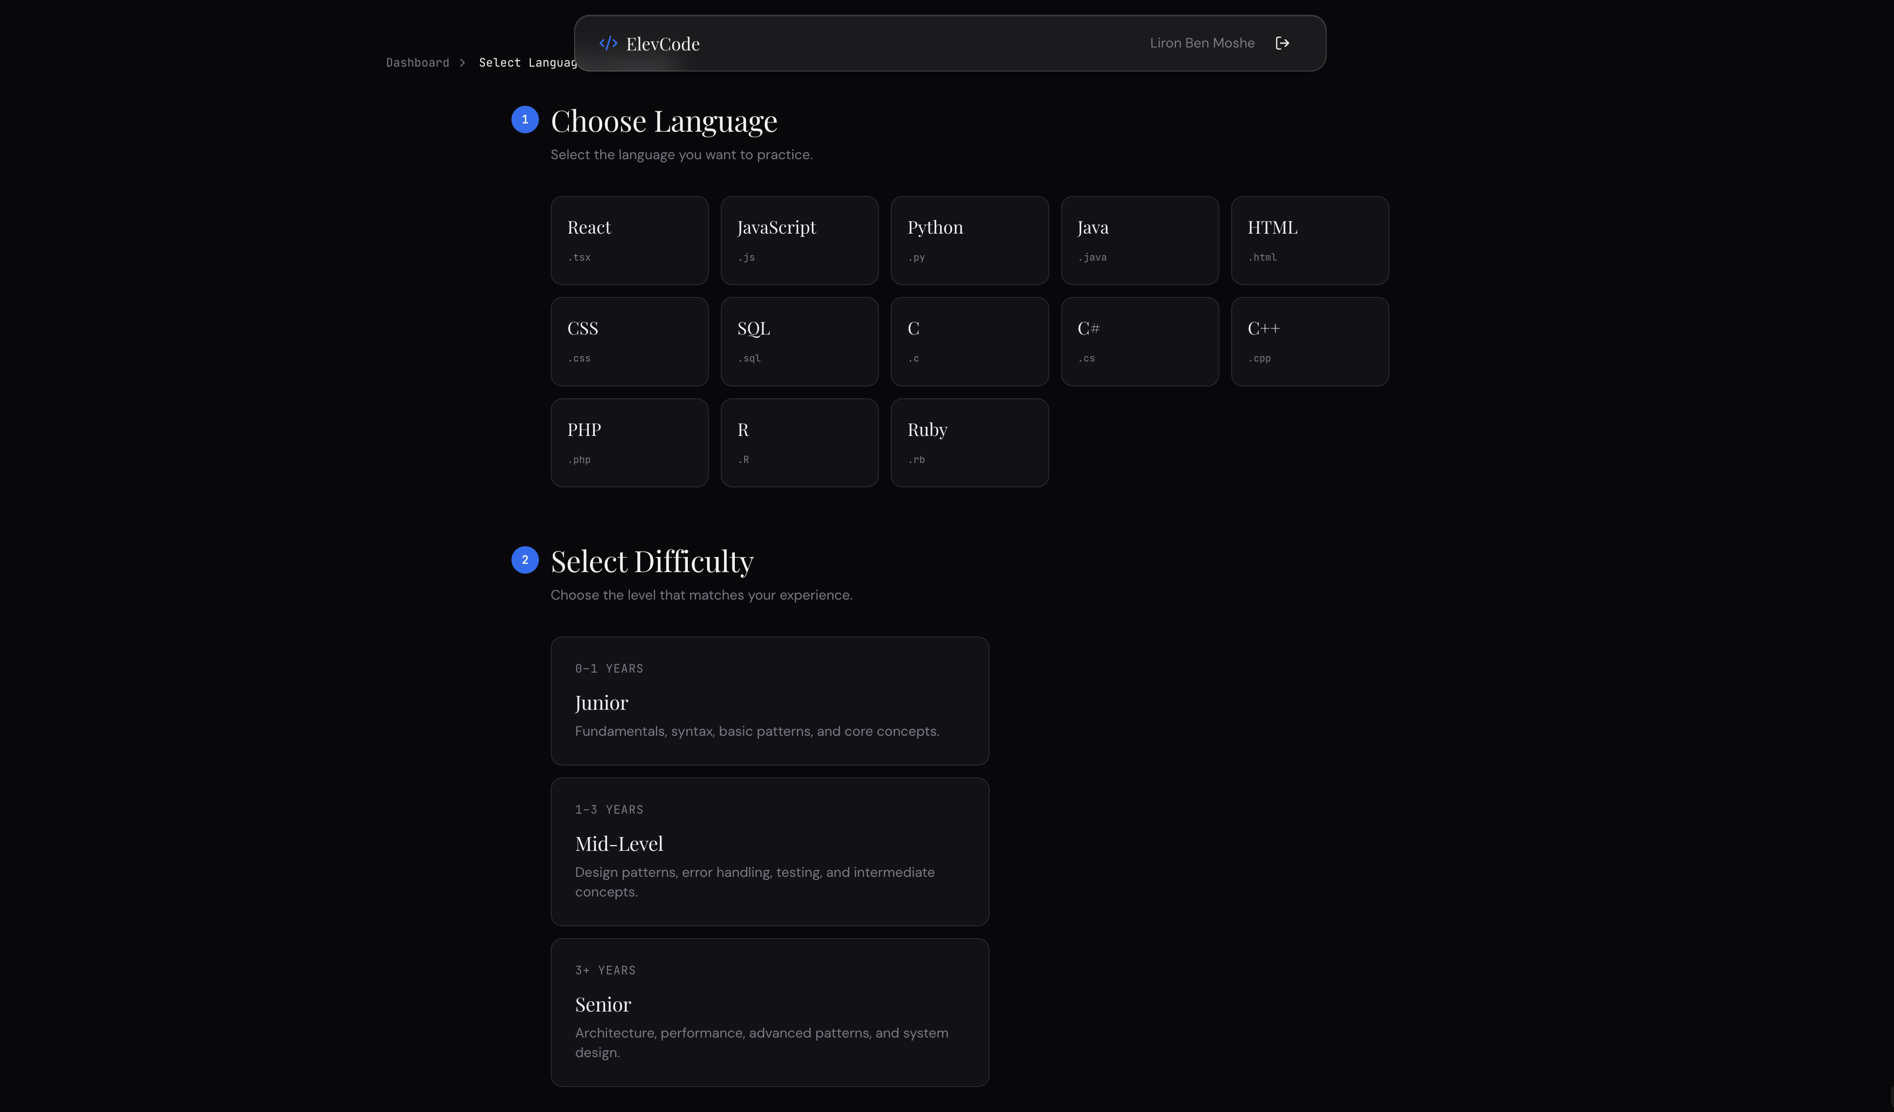Open the Dashboard breadcrumb link
Screen dimensions: 1894x1112
(417, 62)
